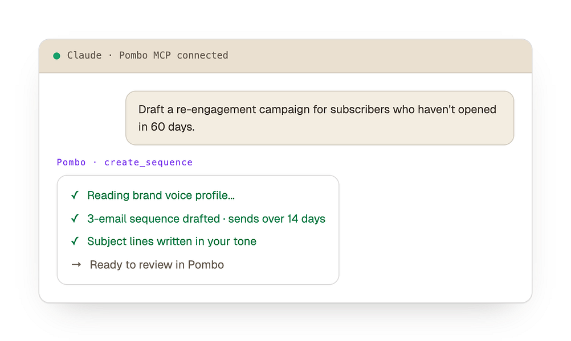This screenshot has height=341, width=571.
Task: Select the user message about re-engagement campaign
Action: [320, 118]
